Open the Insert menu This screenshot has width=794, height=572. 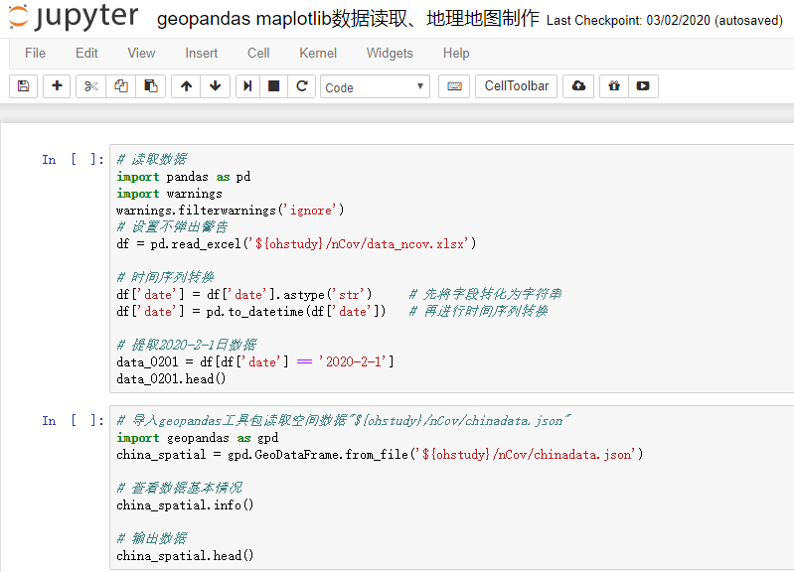tap(201, 54)
